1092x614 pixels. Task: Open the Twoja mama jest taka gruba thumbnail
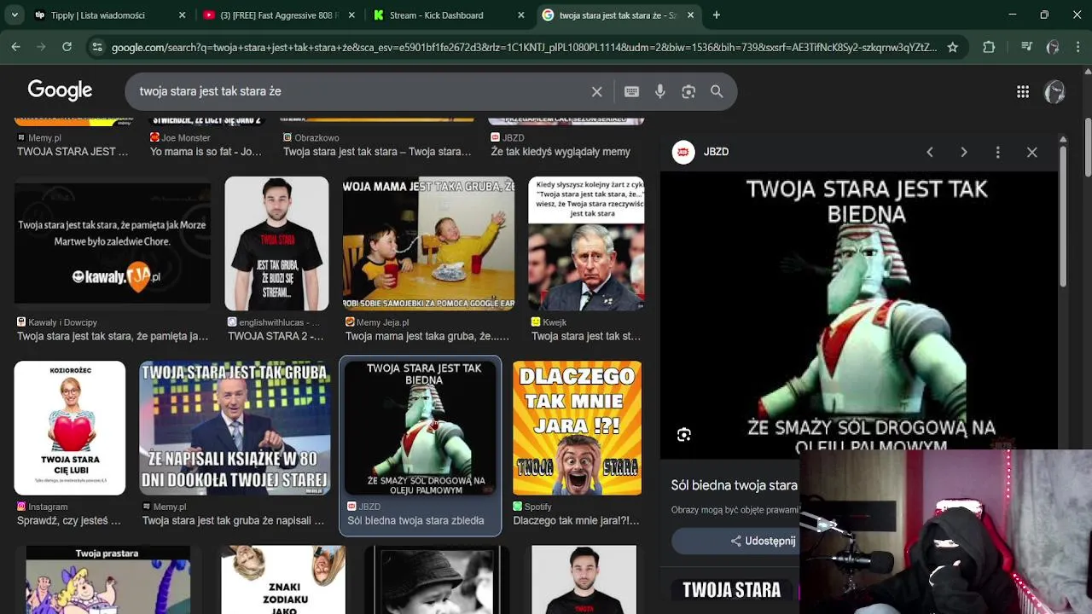(429, 244)
